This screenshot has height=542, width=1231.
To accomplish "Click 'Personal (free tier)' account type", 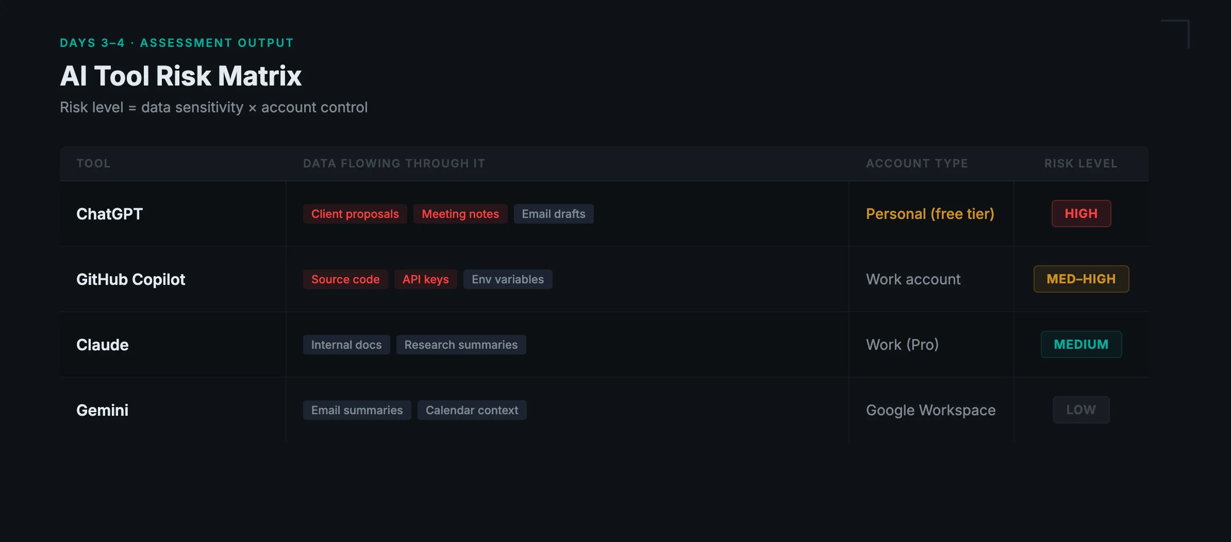I will 930,214.
